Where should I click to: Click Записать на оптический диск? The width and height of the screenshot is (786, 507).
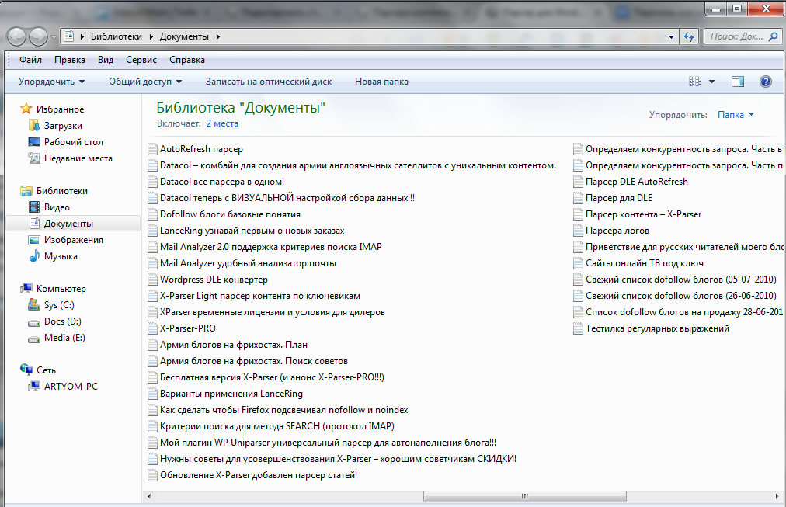pos(269,82)
